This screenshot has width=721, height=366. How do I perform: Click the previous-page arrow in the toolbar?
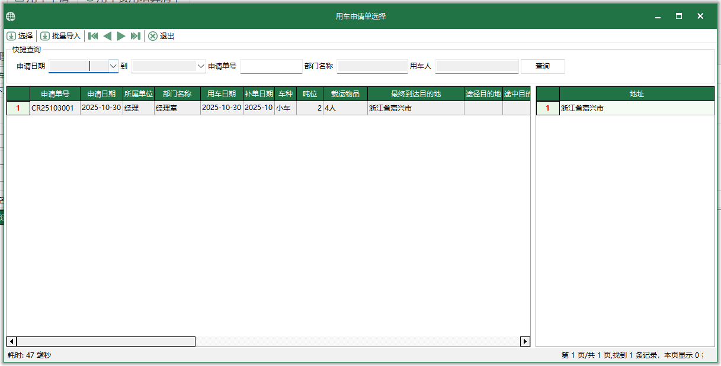107,36
